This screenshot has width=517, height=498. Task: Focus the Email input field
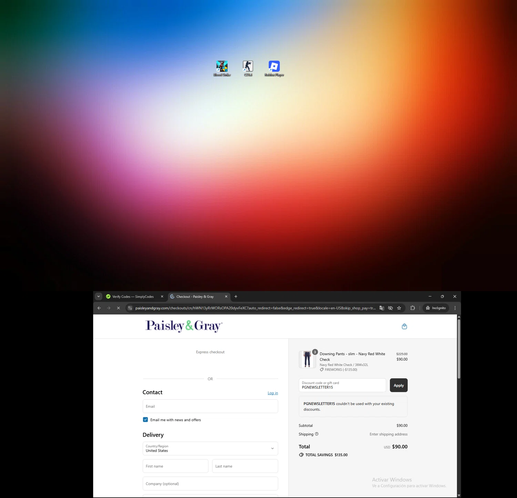point(210,406)
